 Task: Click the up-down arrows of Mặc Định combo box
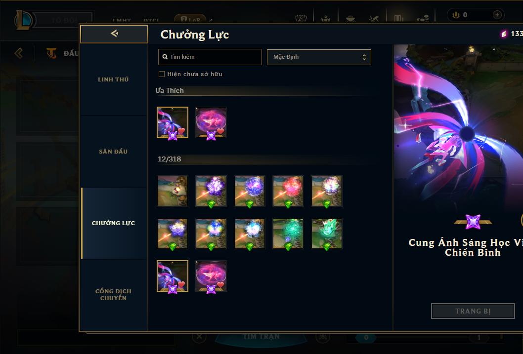(x=364, y=57)
